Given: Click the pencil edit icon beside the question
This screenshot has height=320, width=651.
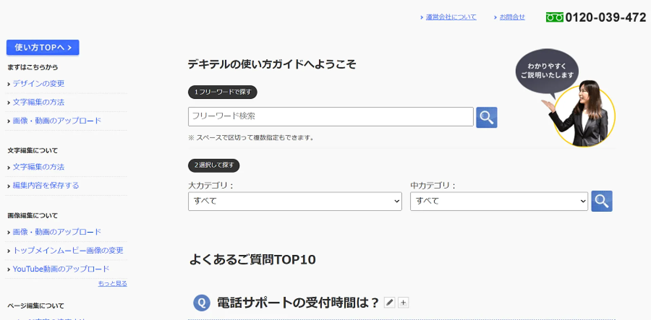Looking at the screenshot, I should click(x=390, y=302).
